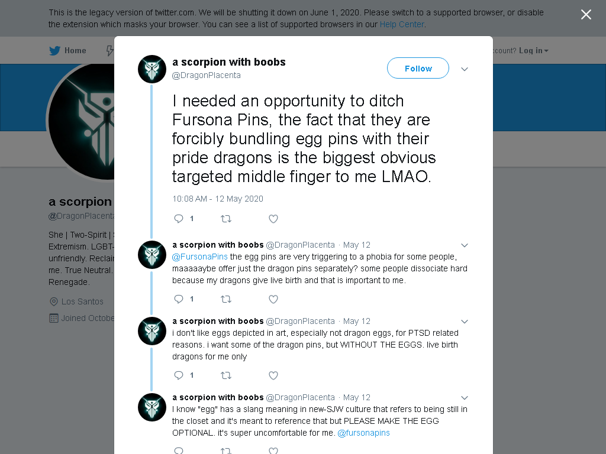Retweet the main Fursona Pins tweet
606x454 pixels.
pos(225,219)
